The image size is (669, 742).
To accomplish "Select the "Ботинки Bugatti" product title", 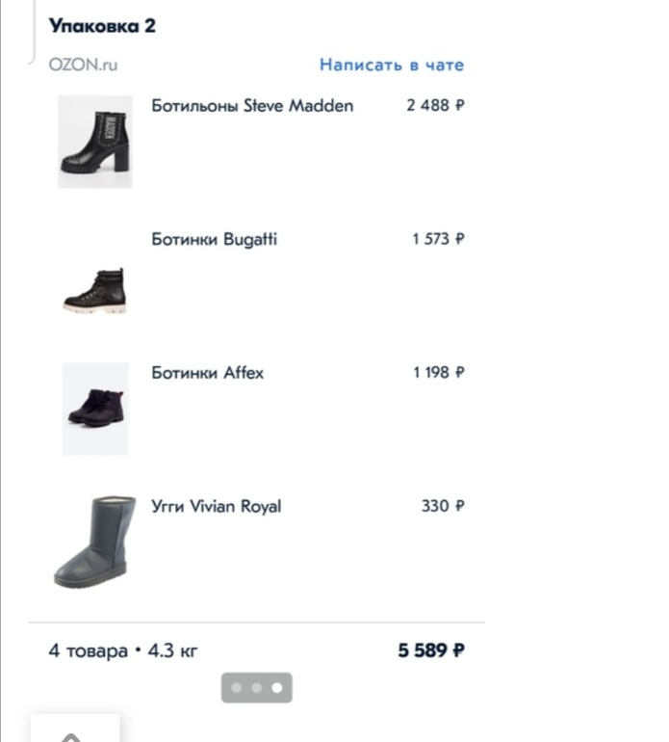I will coord(214,239).
